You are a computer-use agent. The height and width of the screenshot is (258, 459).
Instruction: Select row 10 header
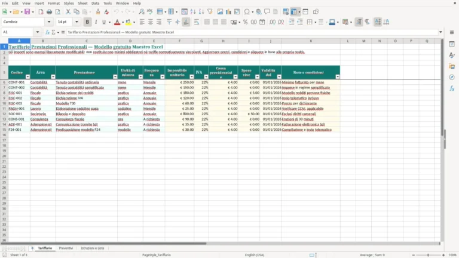coord(4,103)
